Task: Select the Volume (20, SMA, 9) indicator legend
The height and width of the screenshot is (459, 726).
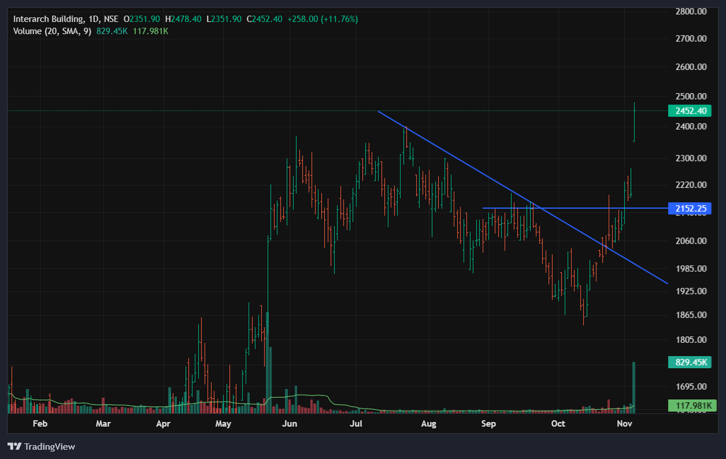Action: click(52, 31)
